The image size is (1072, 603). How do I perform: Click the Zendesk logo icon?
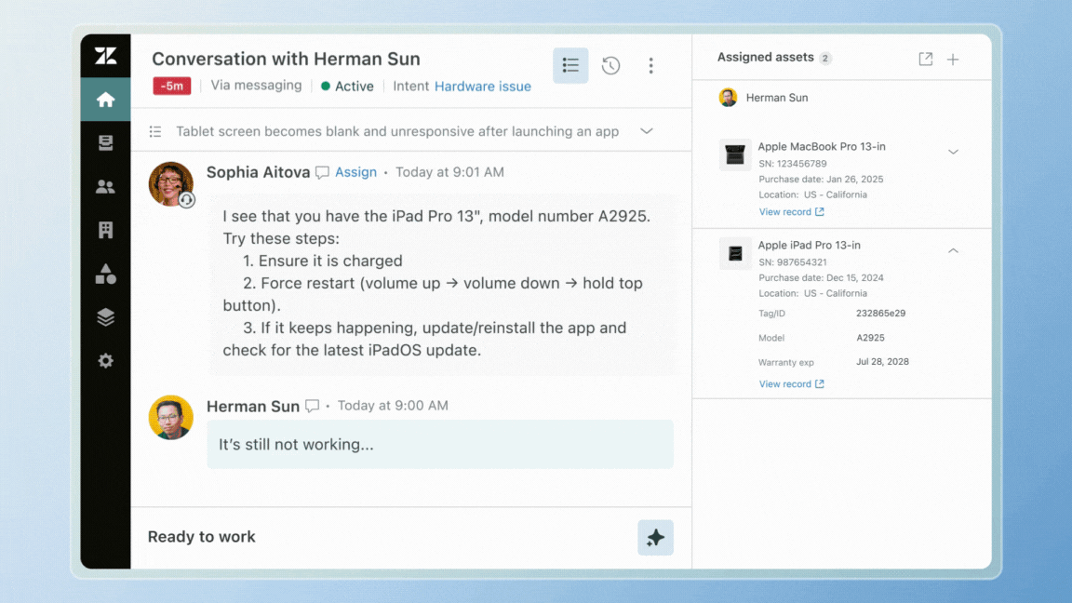click(105, 57)
